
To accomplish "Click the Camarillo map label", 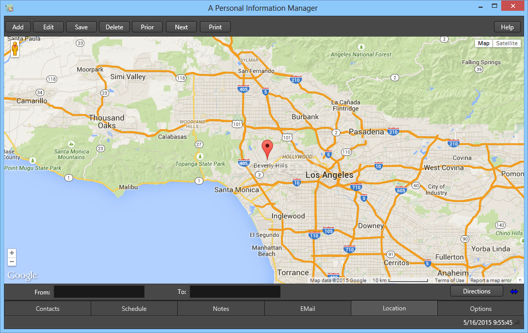I will pyautogui.click(x=31, y=101).
